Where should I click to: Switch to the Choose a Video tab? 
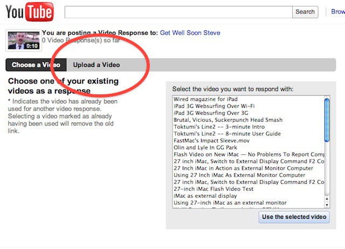pyautogui.click(x=36, y=65)
